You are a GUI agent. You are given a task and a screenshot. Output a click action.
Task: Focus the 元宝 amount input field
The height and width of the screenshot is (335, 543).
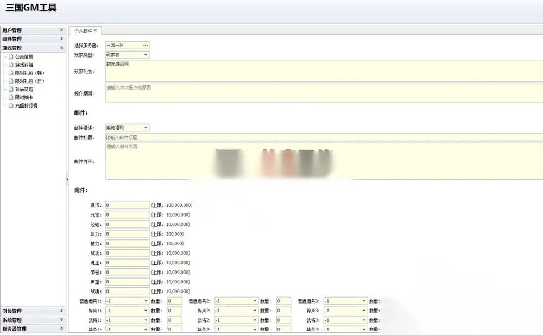(x=127, y=215)
